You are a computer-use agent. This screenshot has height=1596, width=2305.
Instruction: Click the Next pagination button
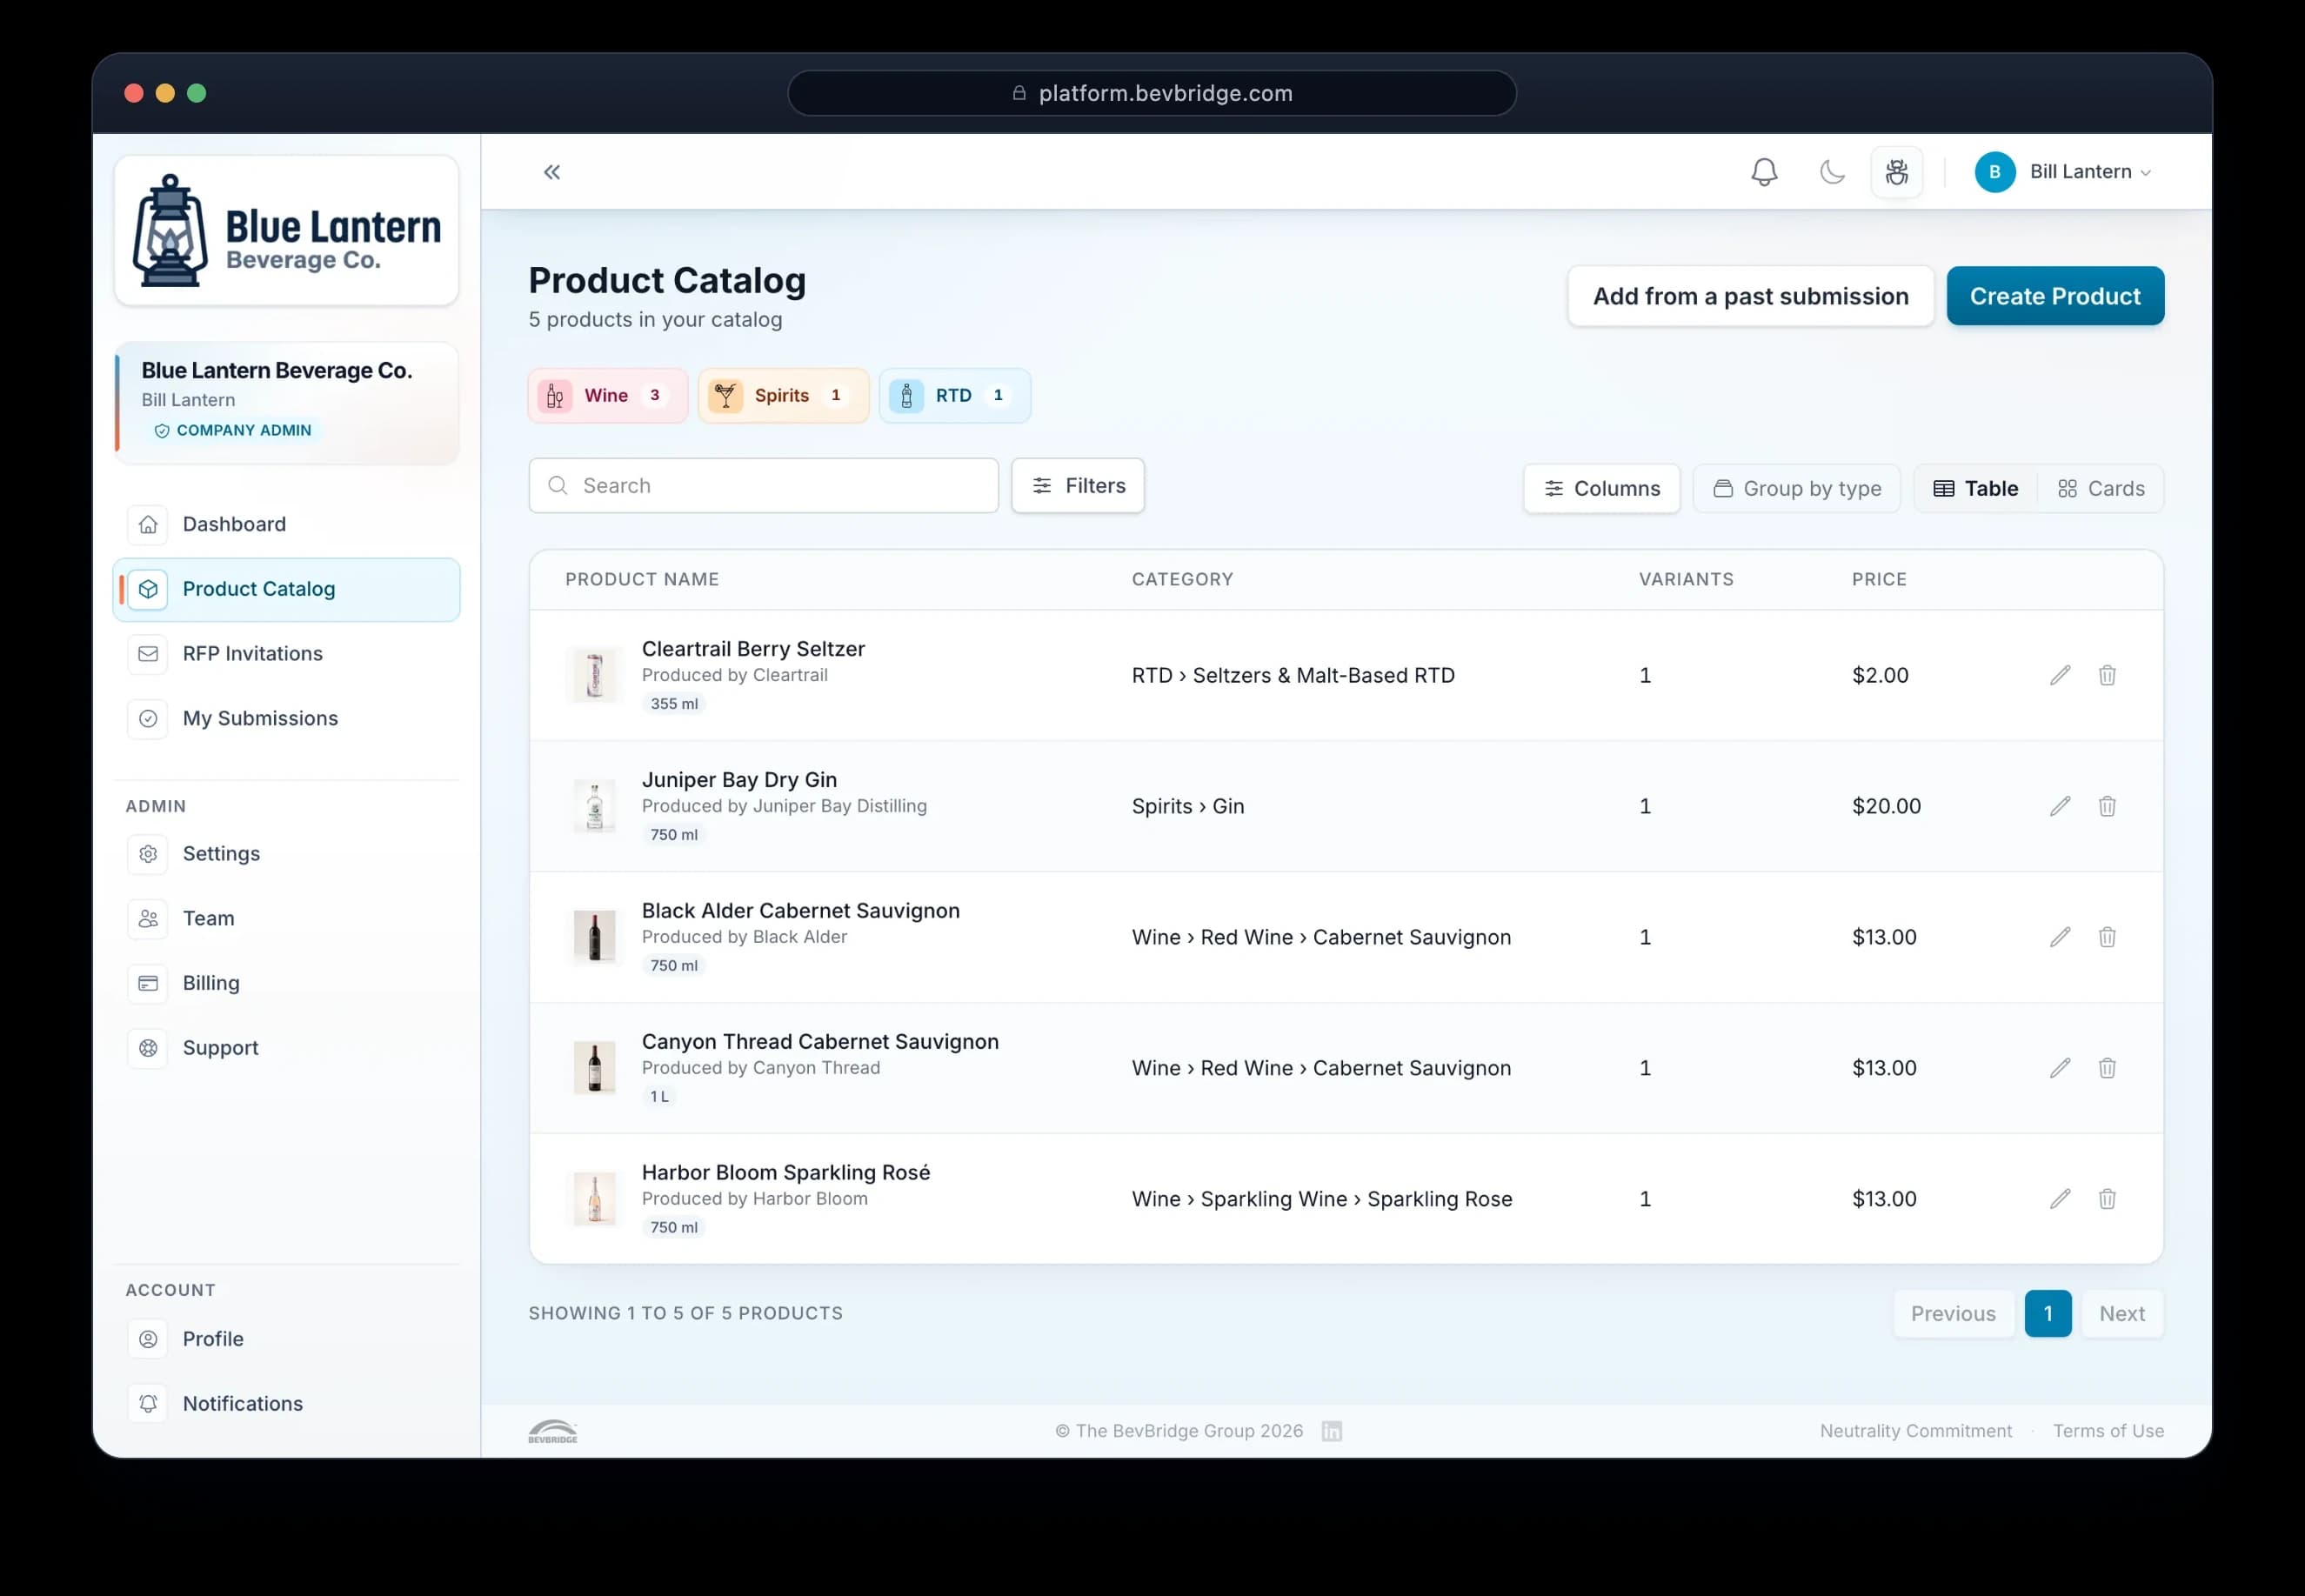pyautogui.click(x=2121, y=1313)
